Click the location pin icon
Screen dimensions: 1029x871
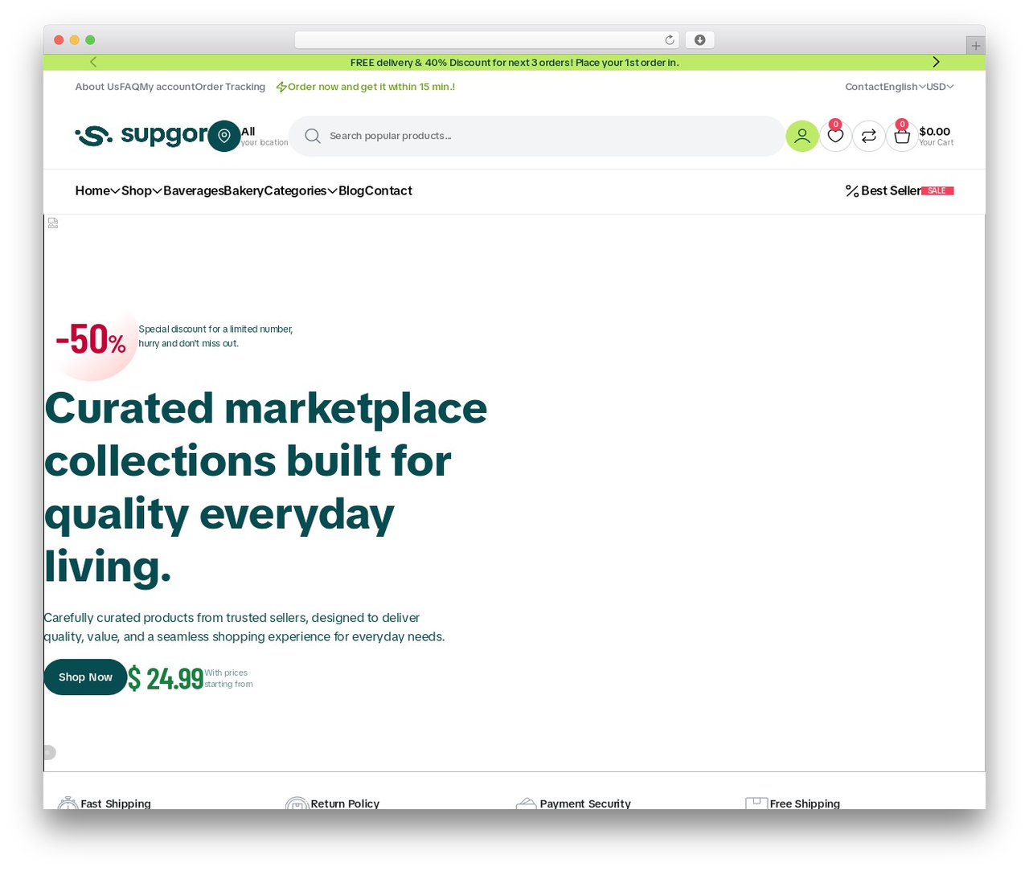tap(224, 136)
